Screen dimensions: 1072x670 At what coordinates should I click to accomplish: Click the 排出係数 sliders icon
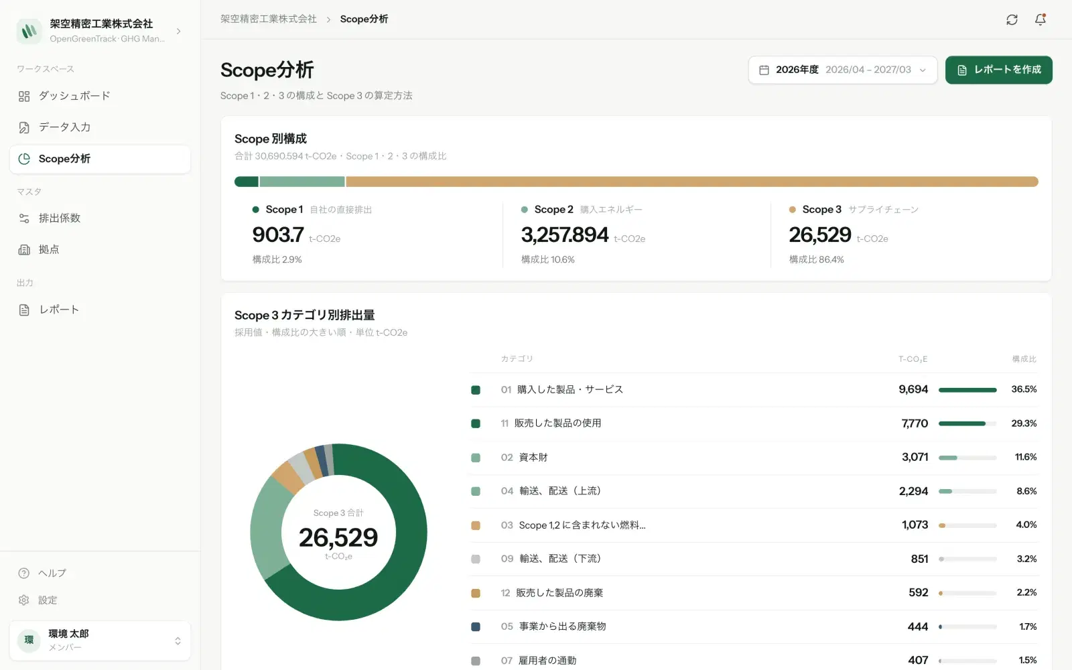pyautogui.click(x=24, y=218)
